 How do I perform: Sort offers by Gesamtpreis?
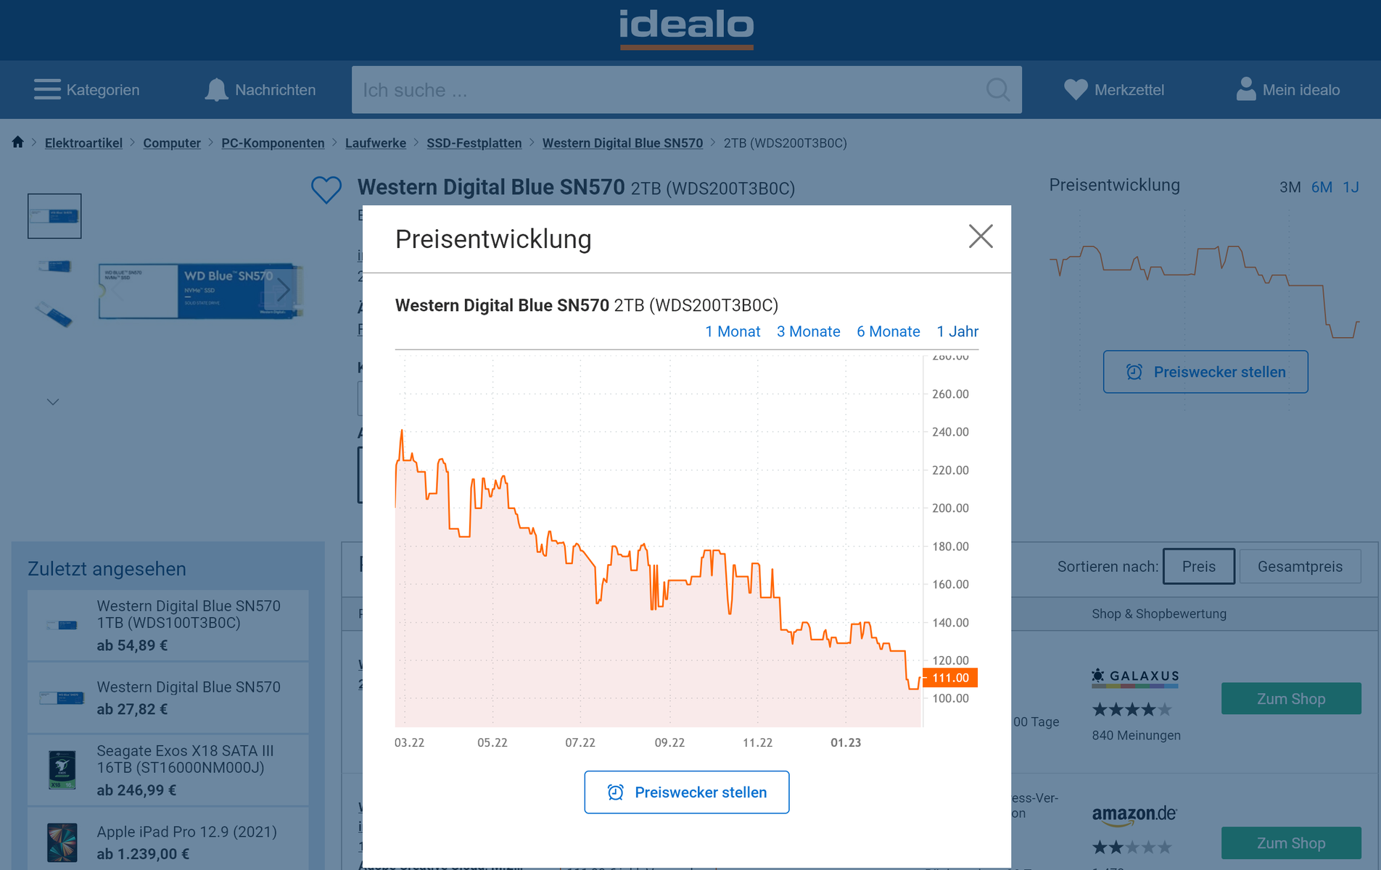1300,566
